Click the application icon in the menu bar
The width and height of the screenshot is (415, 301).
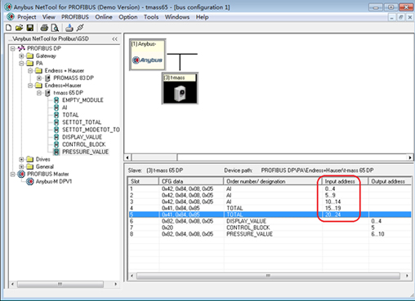[x=11, y=17]
